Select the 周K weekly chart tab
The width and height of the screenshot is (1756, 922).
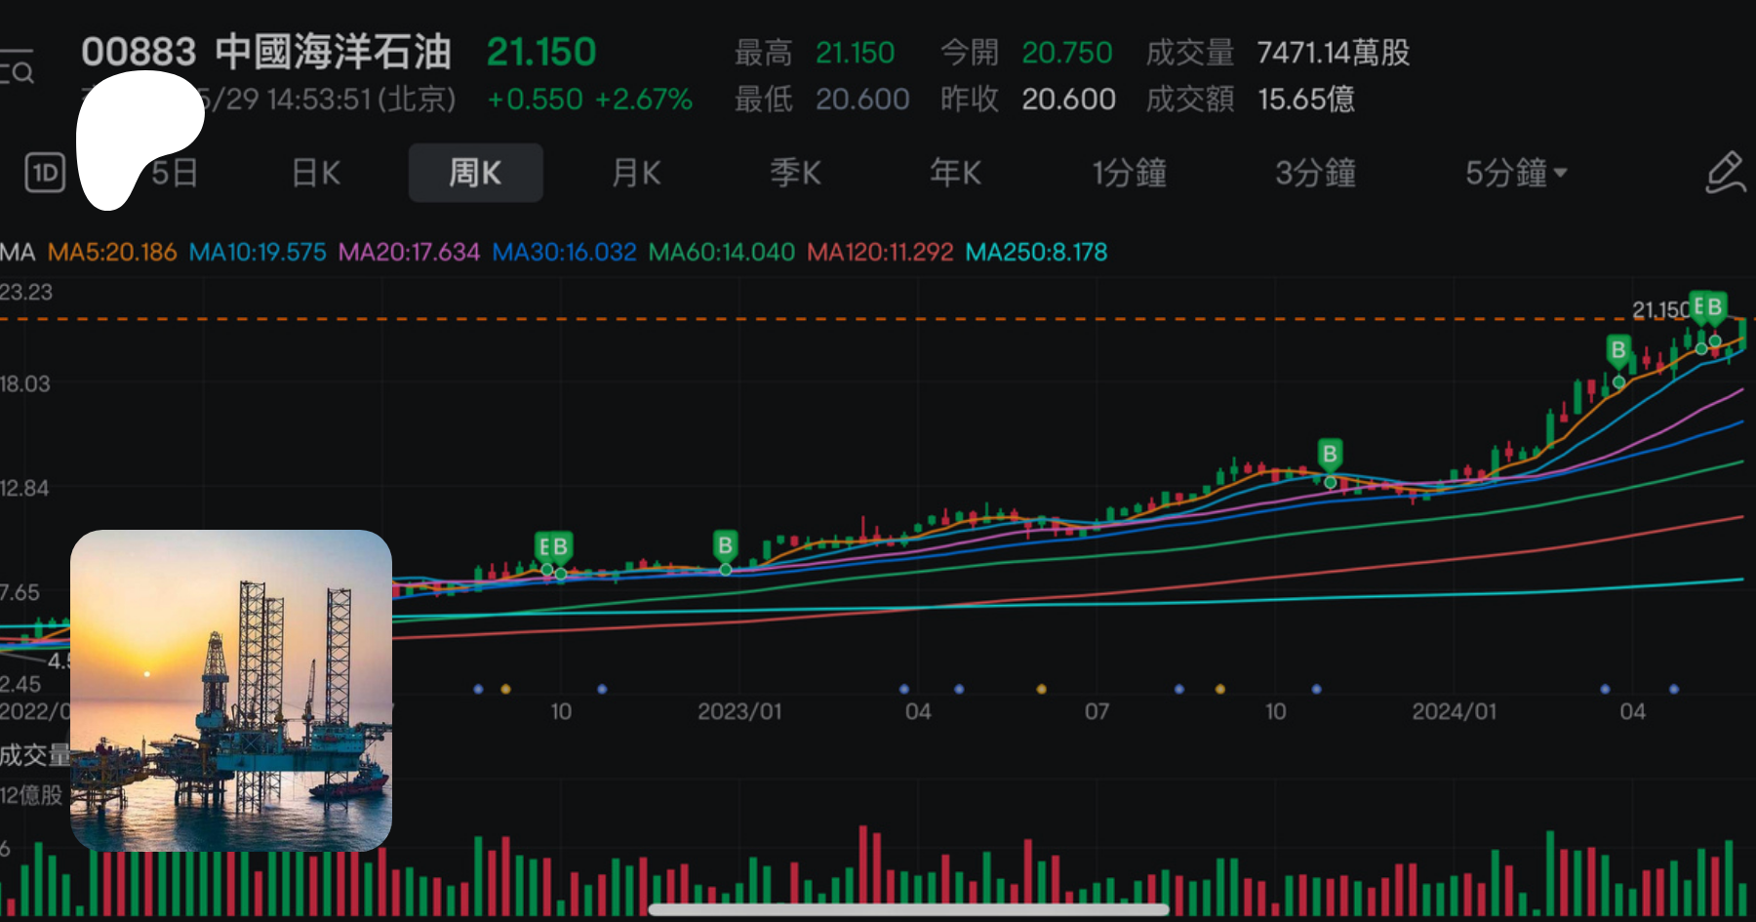click(x=475, y=174)
